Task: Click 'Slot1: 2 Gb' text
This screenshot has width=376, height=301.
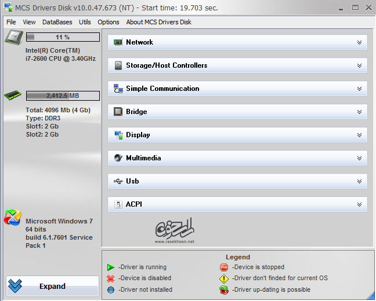Action: point(42,126)
